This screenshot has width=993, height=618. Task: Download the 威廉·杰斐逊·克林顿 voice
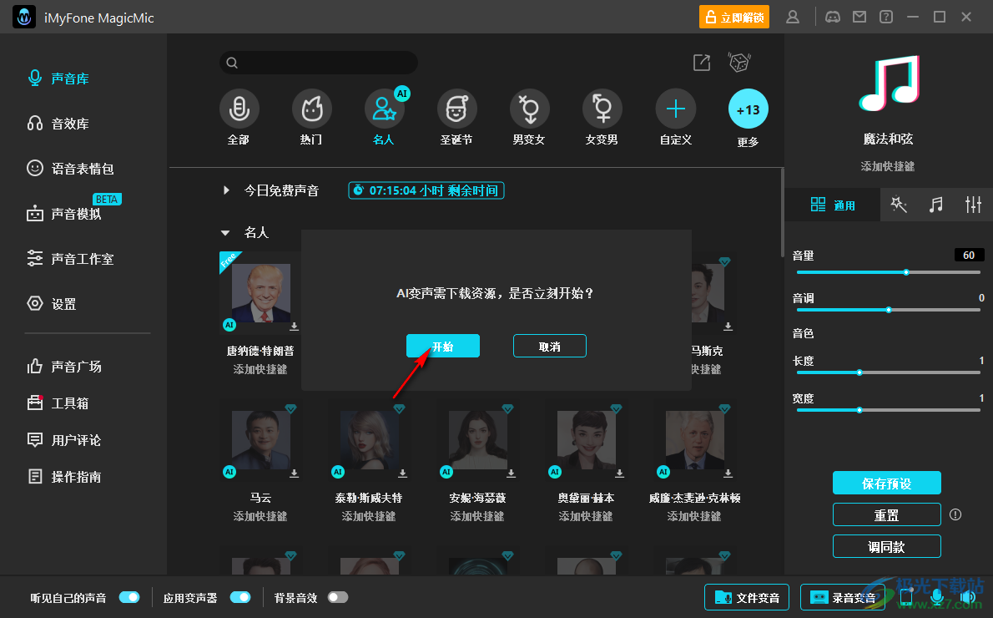pos(728,474)
